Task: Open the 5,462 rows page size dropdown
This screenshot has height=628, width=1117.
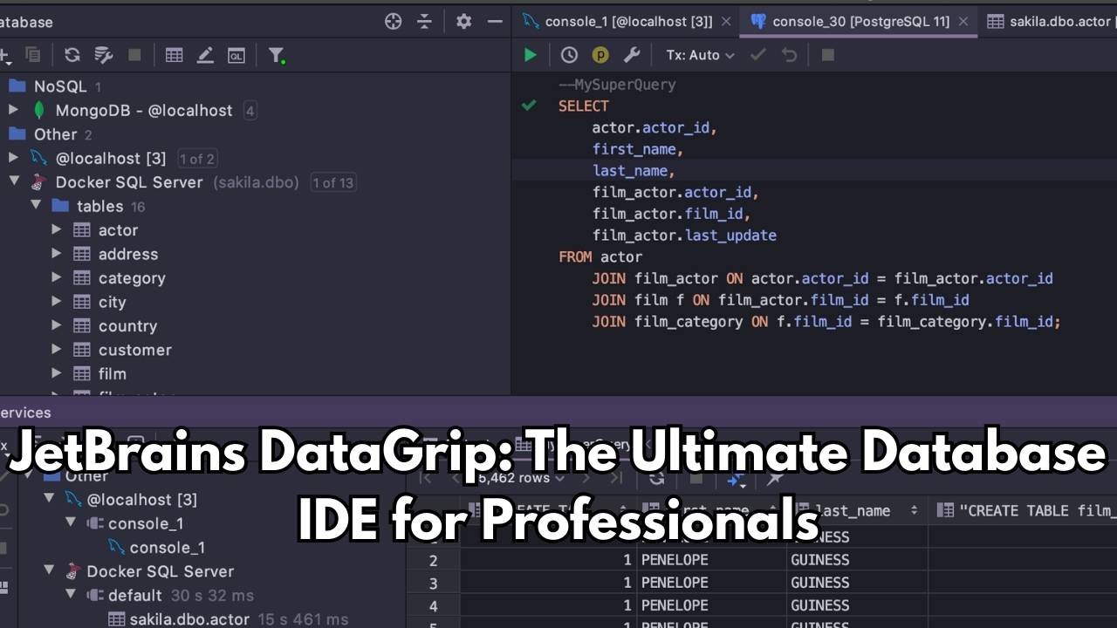Action: (521, 478)
